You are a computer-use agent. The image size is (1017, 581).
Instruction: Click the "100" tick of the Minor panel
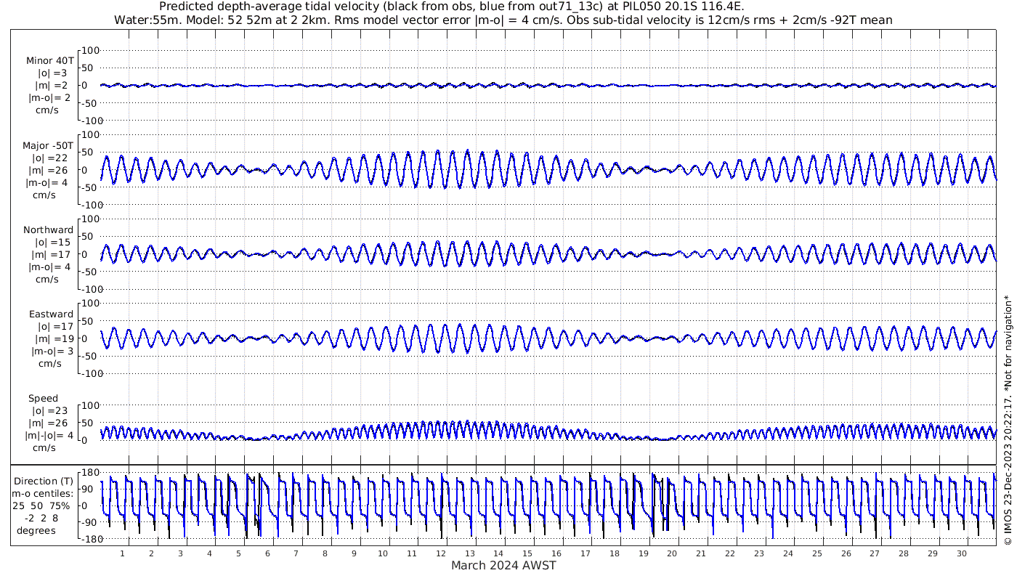(x=92, y=51)
